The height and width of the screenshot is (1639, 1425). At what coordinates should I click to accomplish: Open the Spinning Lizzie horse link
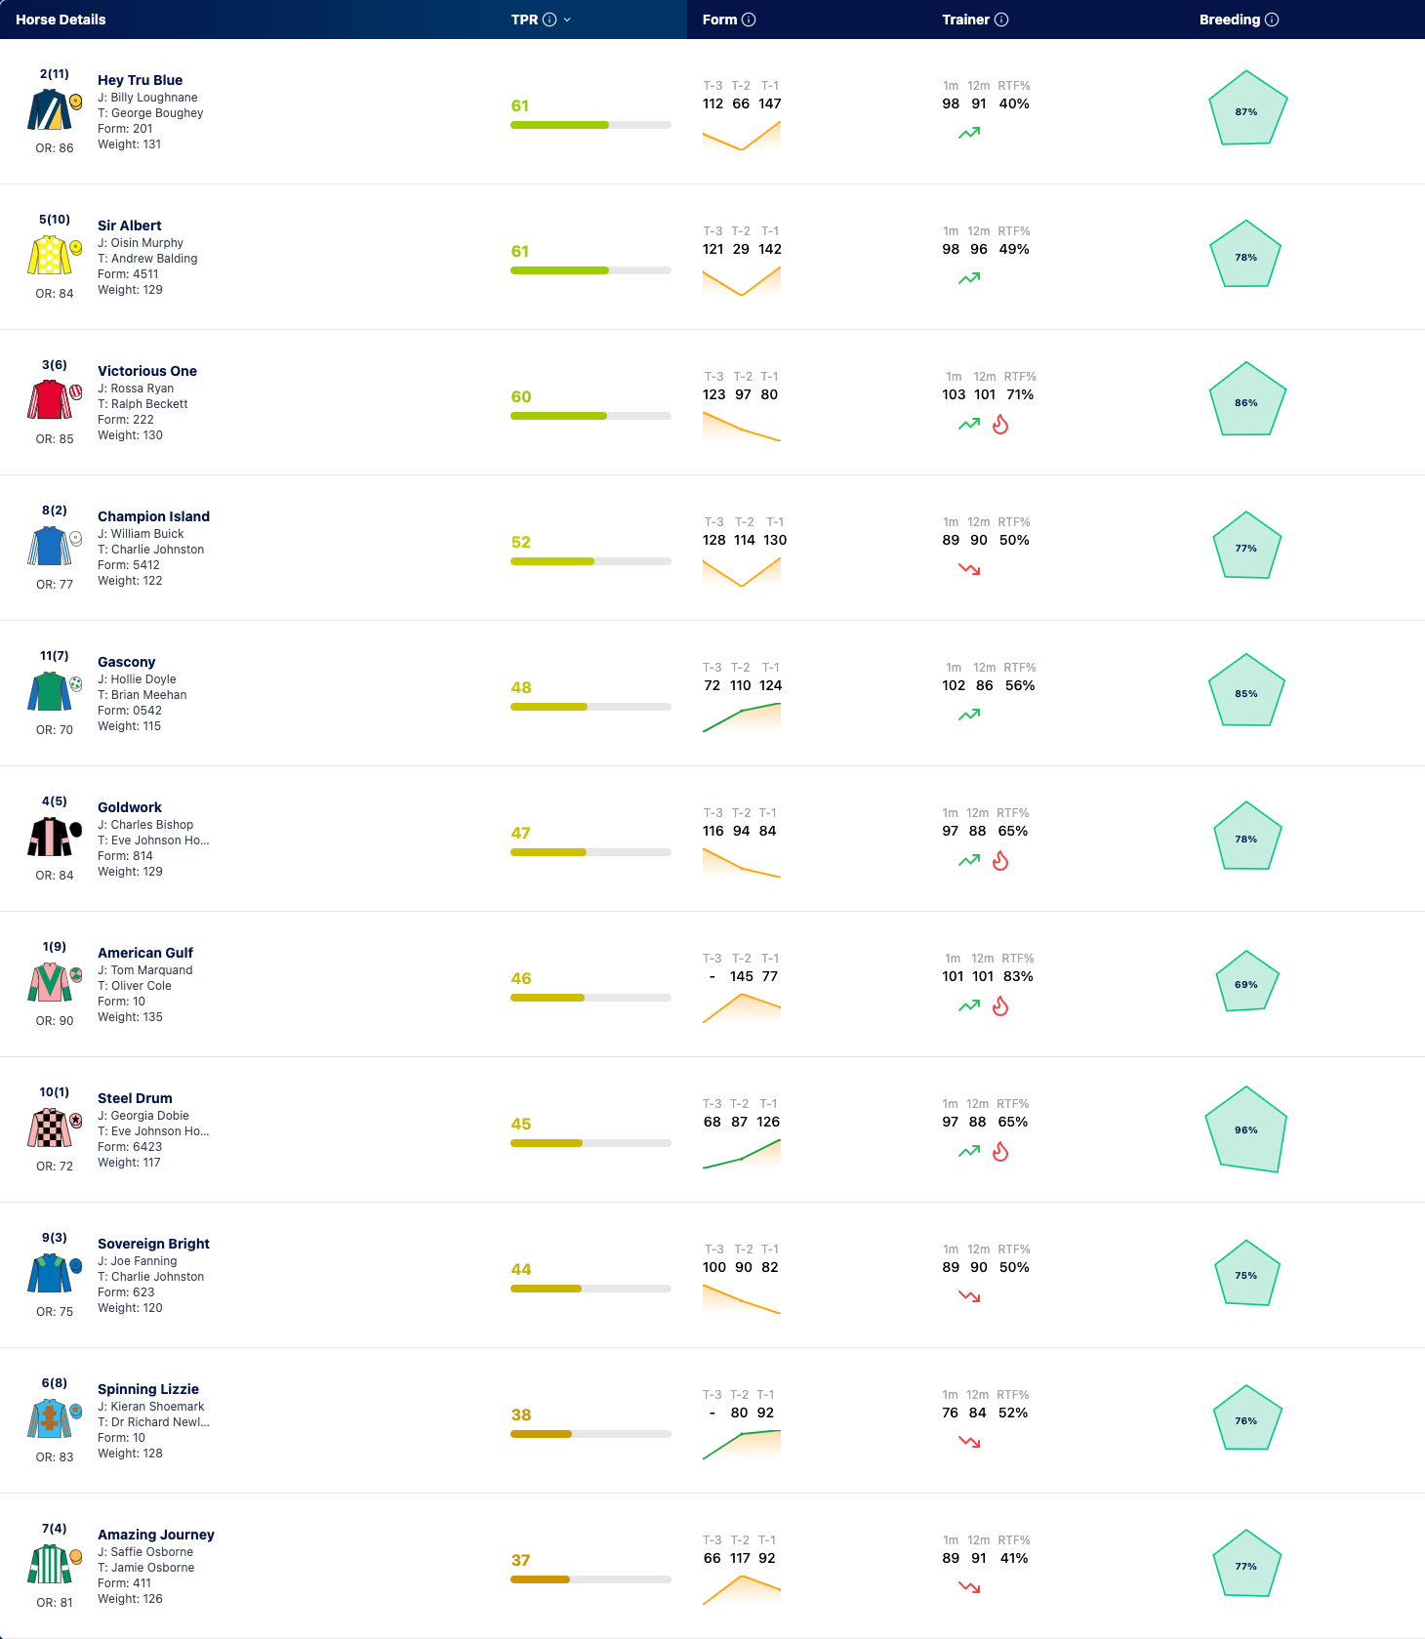pyautogui.click(x=148, y=1389)
